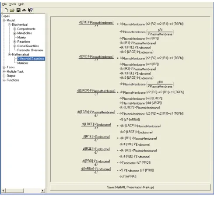
Task: Open the Tools menu
Action: click(13, 4)
